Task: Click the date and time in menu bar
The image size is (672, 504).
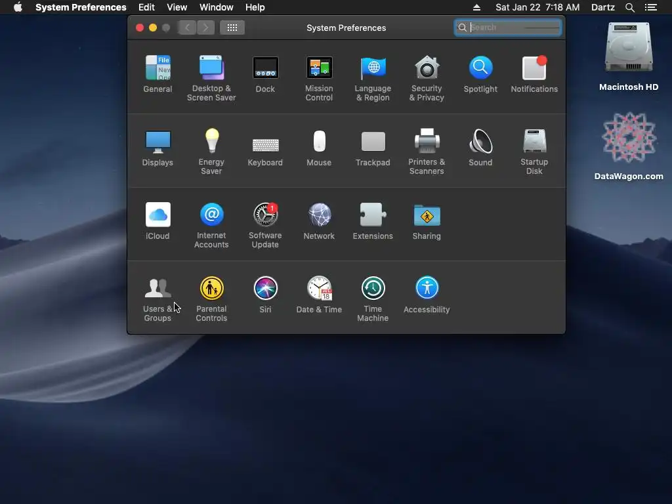Action: (x=537, y=7)
